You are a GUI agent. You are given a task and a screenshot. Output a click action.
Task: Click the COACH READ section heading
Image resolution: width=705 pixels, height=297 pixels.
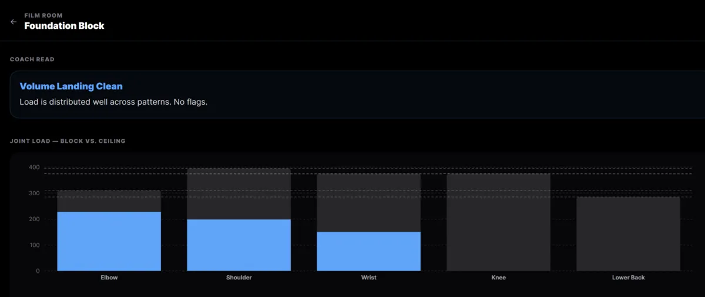(x=32, y=59)
